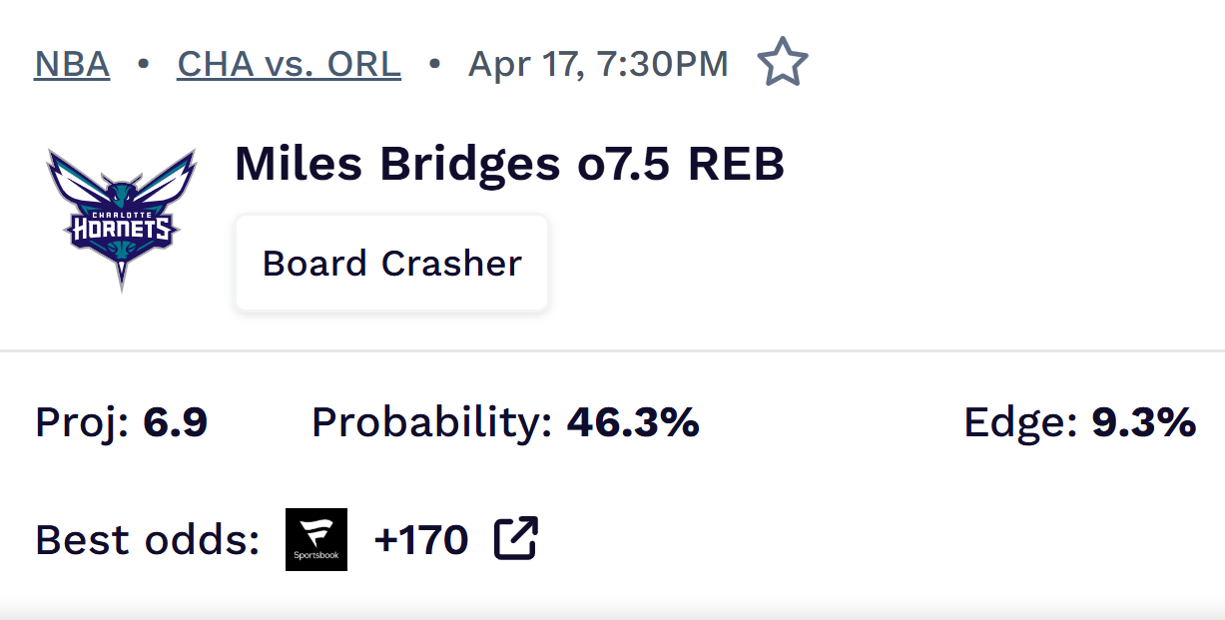Click the 46.3% probability value
1225x620 pixels.
tap(633, 422)
